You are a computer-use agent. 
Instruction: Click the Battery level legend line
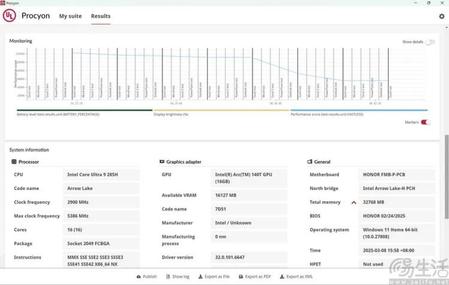coord(84,110)
